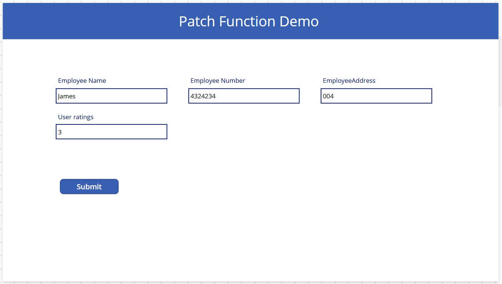Image resolution: width=502 pixels, height=284 pixels.
Task: Select the value 004 in EmployeeAddress
Action: pyautogui.click(x=328, y=96)
